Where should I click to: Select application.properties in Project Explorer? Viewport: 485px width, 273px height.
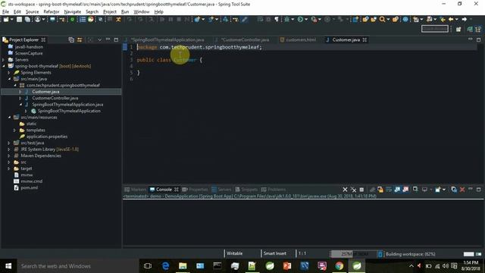point(47,136)
